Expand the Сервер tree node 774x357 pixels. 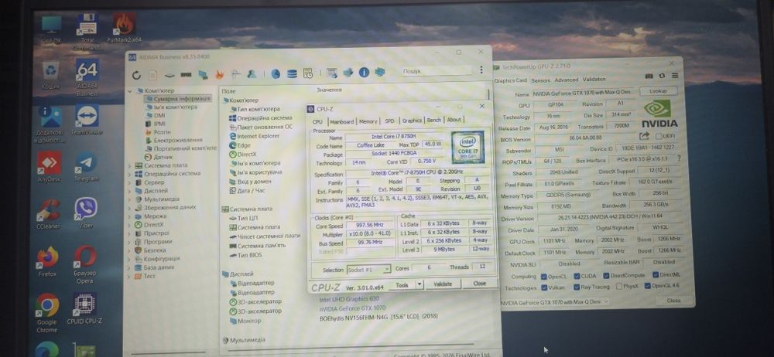point(131,182)
